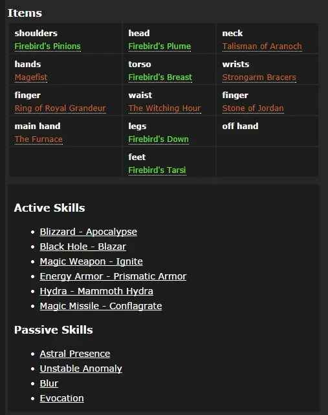Image resolution: width=328 pixels, height=415 pixels.
Task: Open The Witching Hour waist item
Action: pos(164,108)
